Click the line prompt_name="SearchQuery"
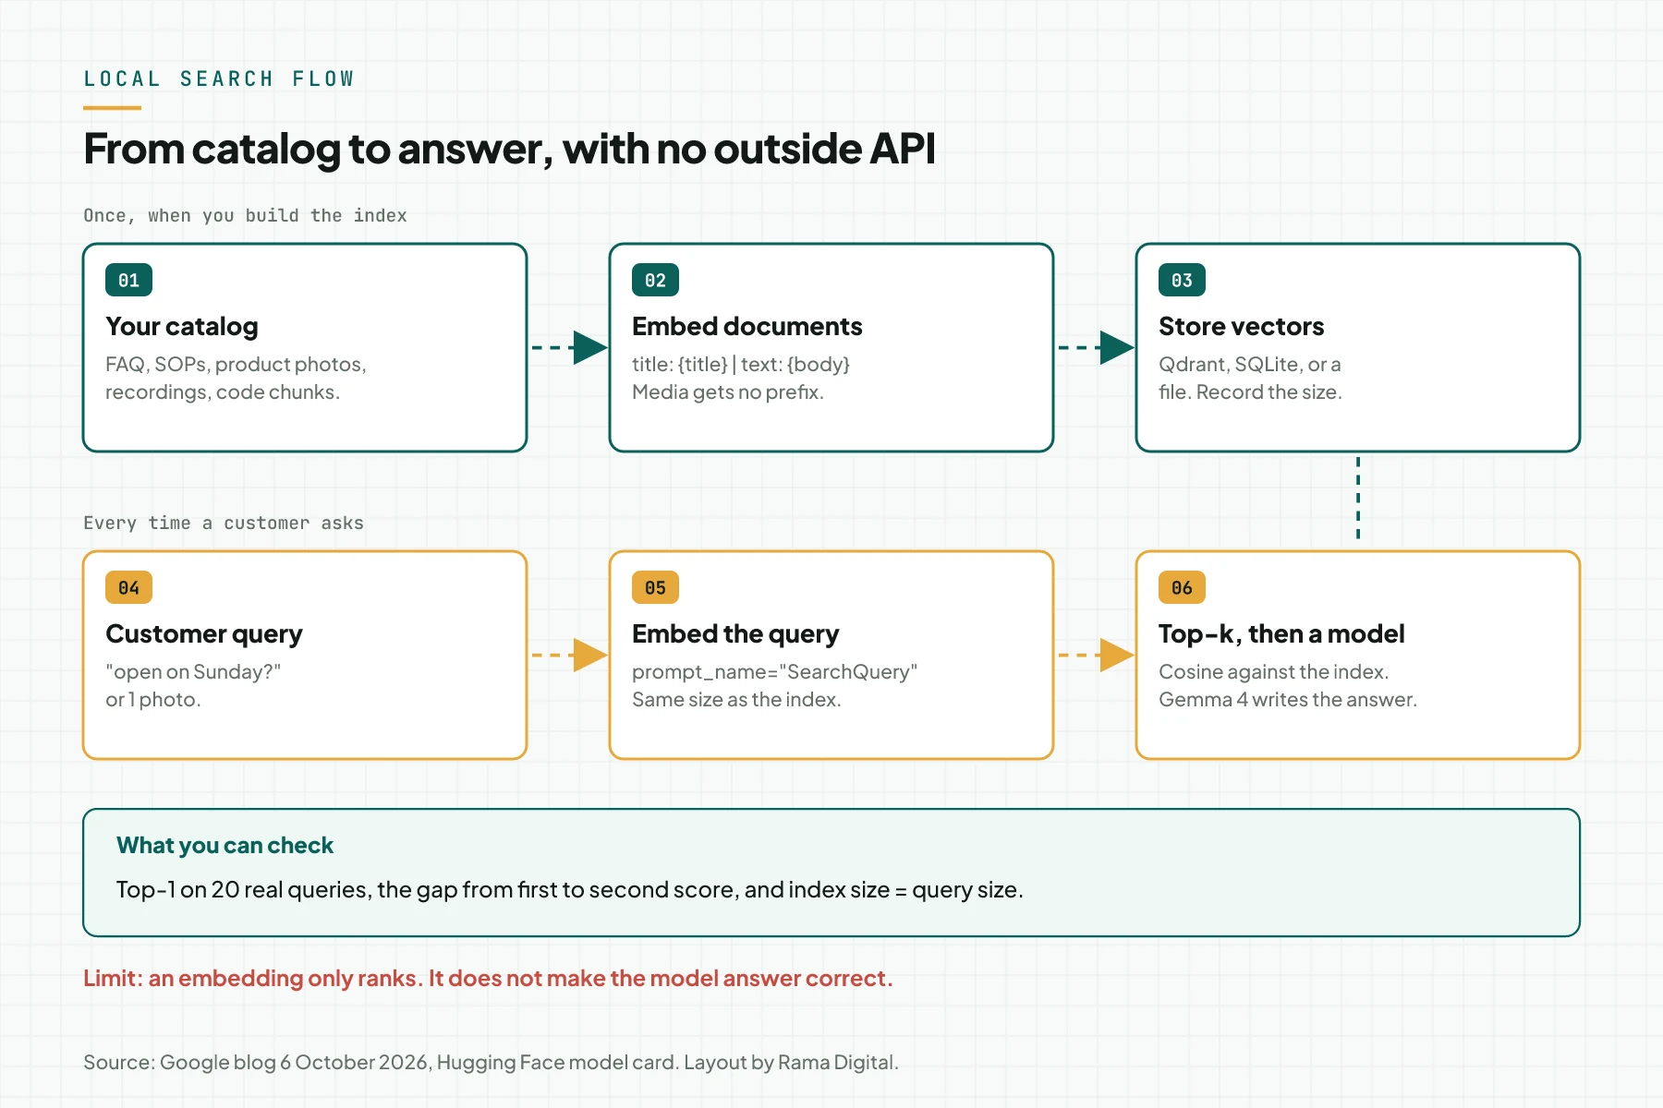 pyautogui.click(x=774, y=672)
